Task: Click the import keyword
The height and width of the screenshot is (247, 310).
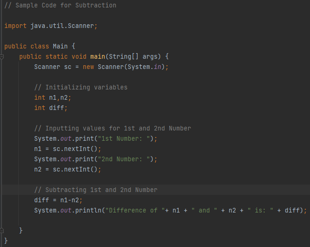Action: [15, 26]
